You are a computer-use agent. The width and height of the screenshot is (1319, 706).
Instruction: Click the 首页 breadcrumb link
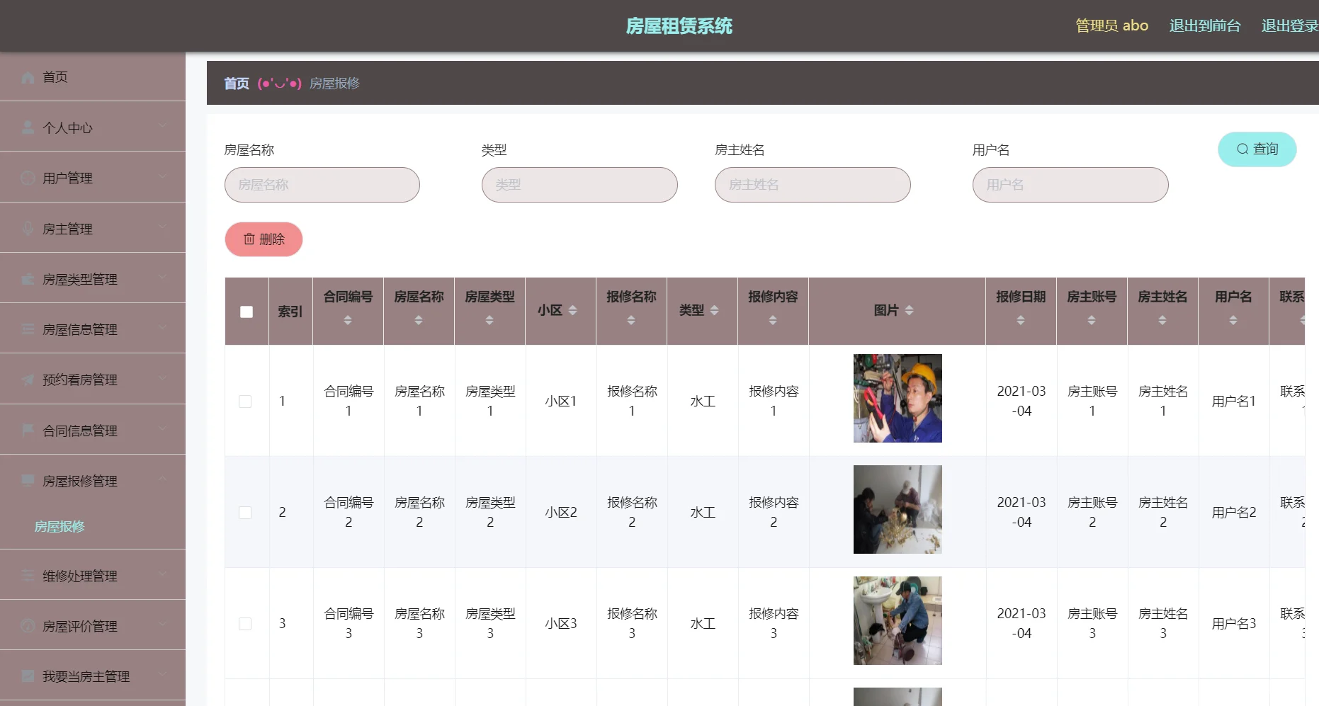236,83
